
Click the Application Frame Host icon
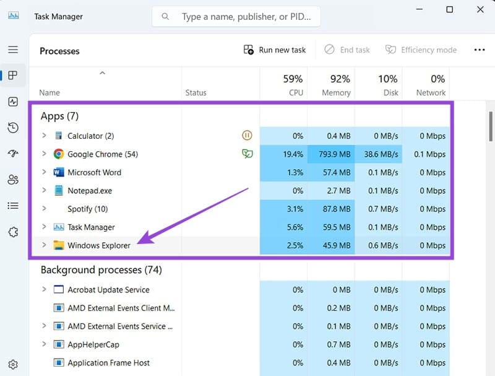pos(59,362)
